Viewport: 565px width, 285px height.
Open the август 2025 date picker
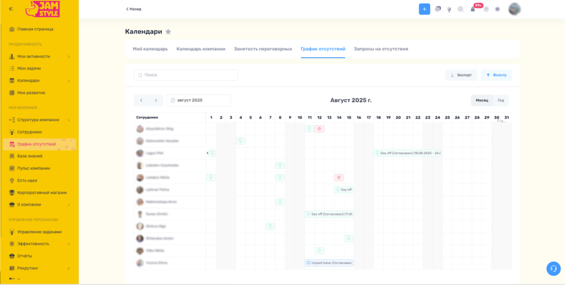point(199,100)
